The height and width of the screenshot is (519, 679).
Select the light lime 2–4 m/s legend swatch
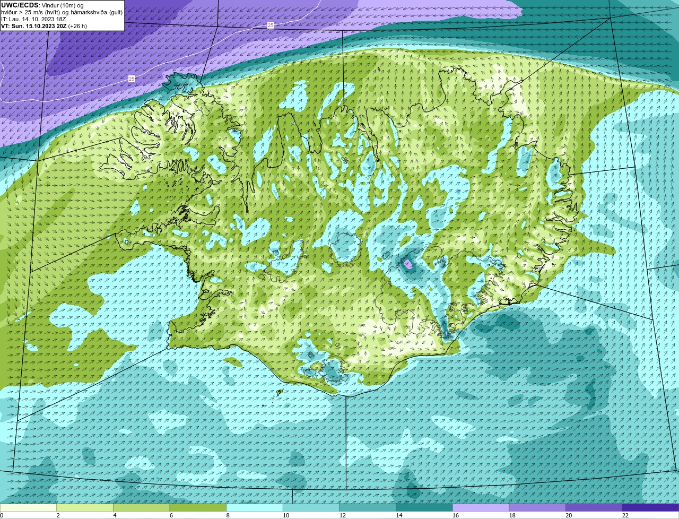(x=85, y=507)
